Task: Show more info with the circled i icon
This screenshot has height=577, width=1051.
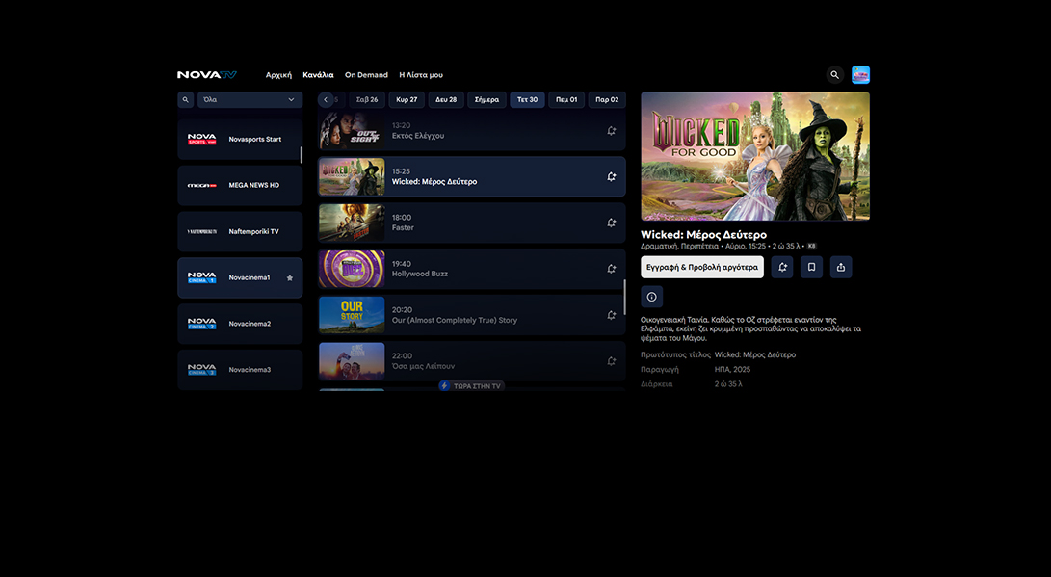Action: 651,297
